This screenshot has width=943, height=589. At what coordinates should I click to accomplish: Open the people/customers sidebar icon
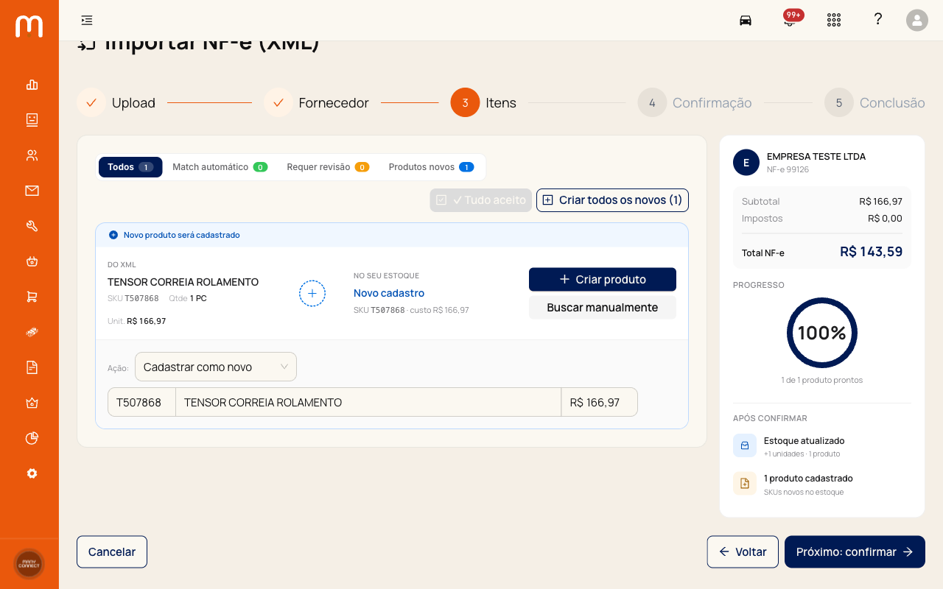32,155
